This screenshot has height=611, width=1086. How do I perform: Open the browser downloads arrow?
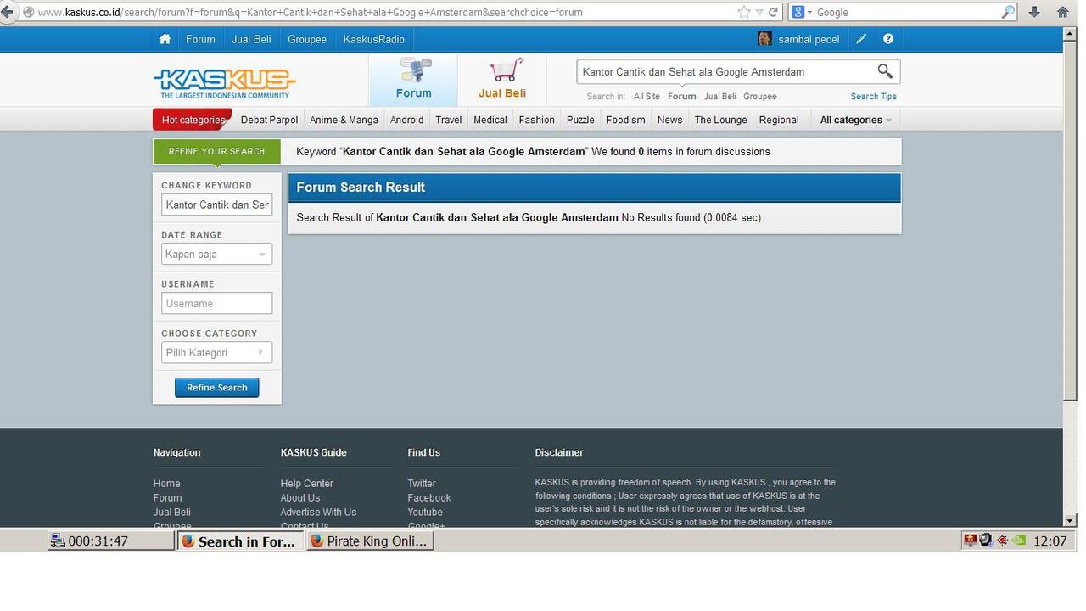pyautogui.click(x=1034, y=12)
